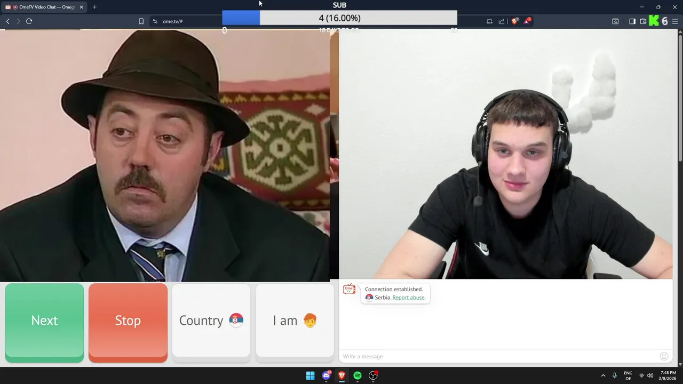Open the browser hamburger menu
The width and height of the screenshot is (683, 384).
676,21
